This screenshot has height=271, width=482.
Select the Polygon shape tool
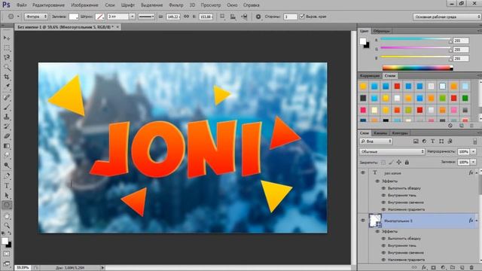tap(7, 205)
